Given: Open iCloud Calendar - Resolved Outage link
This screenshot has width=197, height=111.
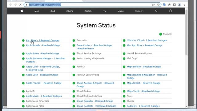Looking at the screenshot, I should [95, 101].
